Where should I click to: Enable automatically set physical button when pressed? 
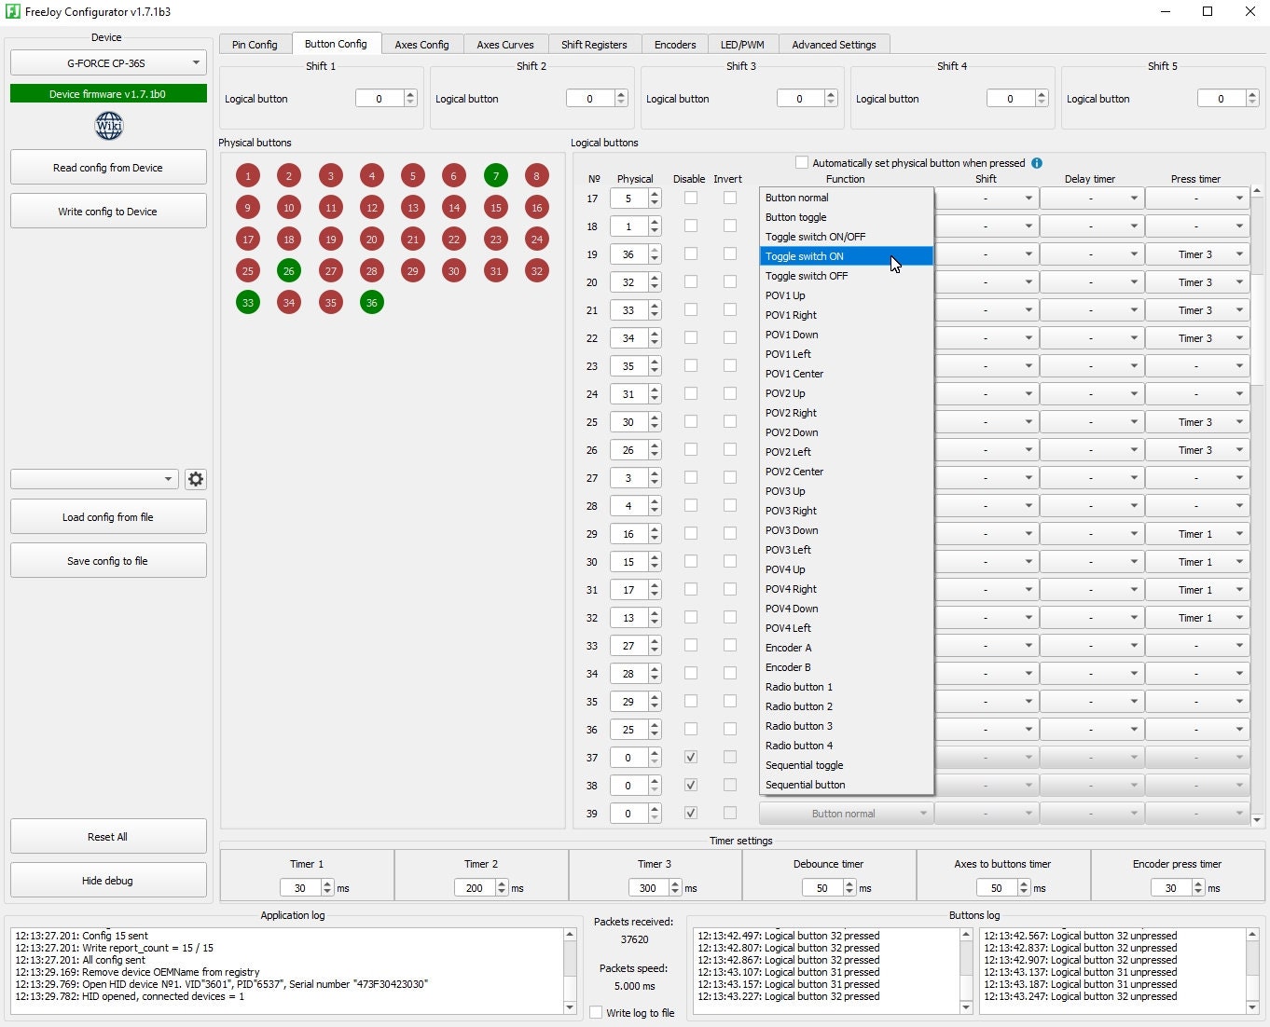click(x=802, y=163)
